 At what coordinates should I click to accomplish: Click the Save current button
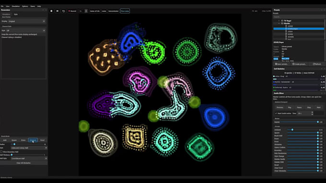click(x=282, y=64)
